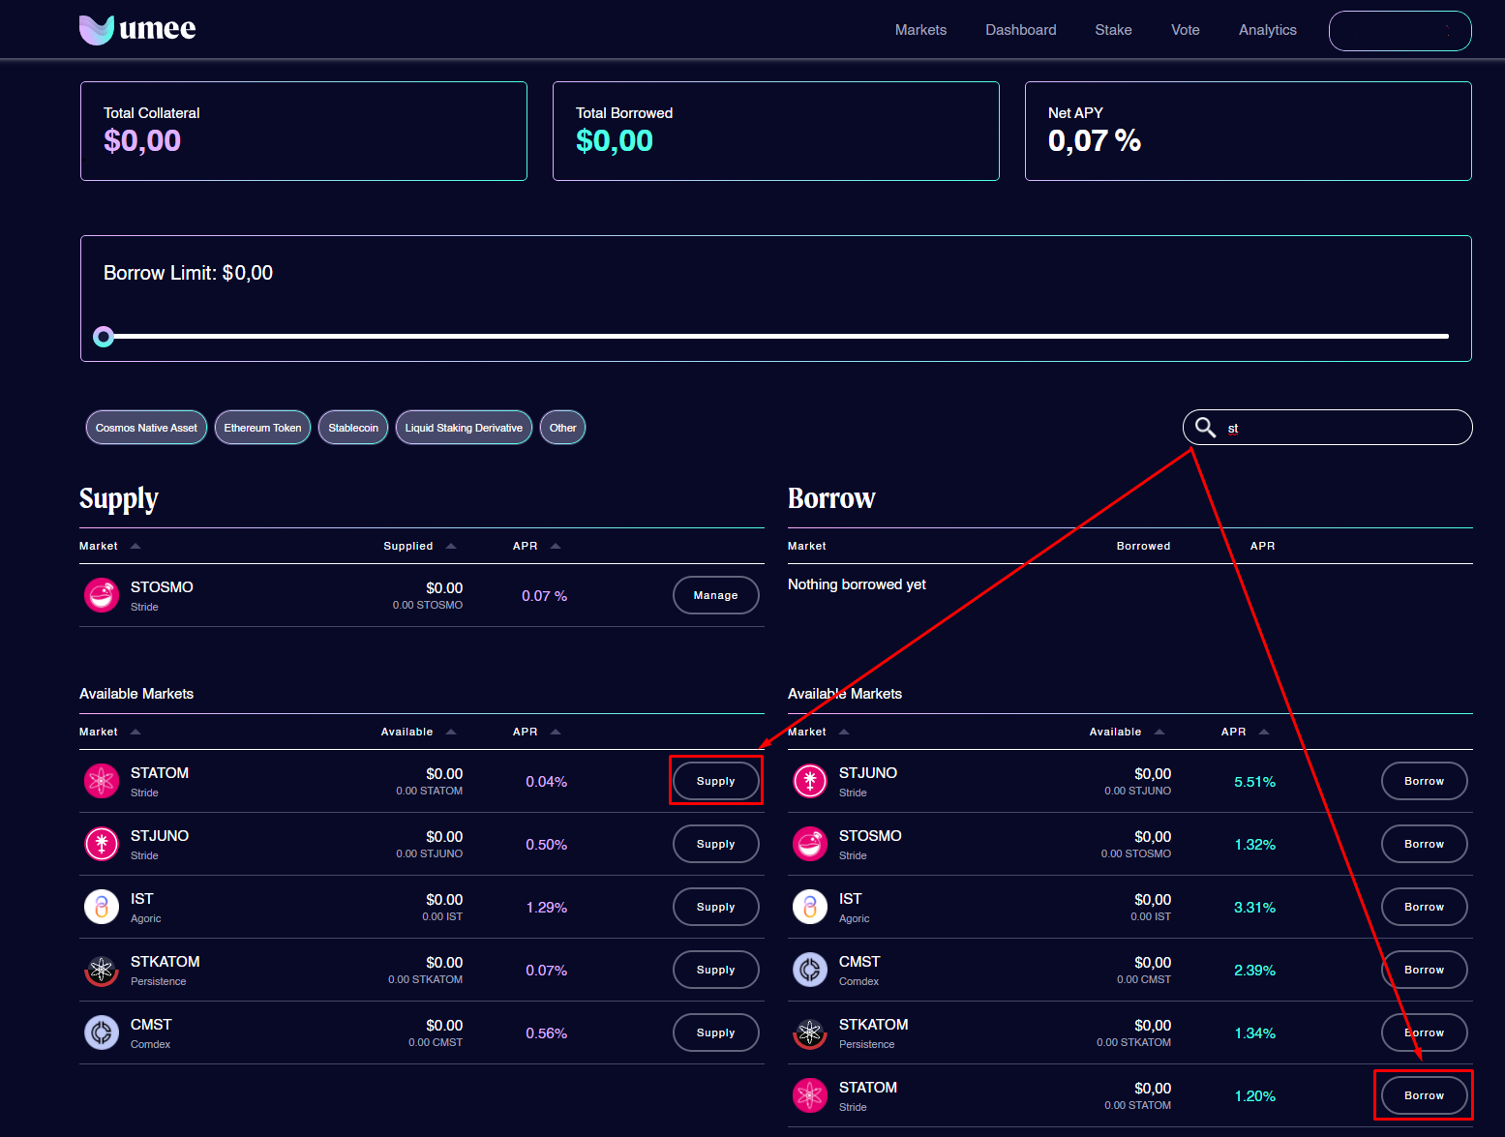
Task: Click the 1.29% APR for IST supply
Action: click(547, 908)
